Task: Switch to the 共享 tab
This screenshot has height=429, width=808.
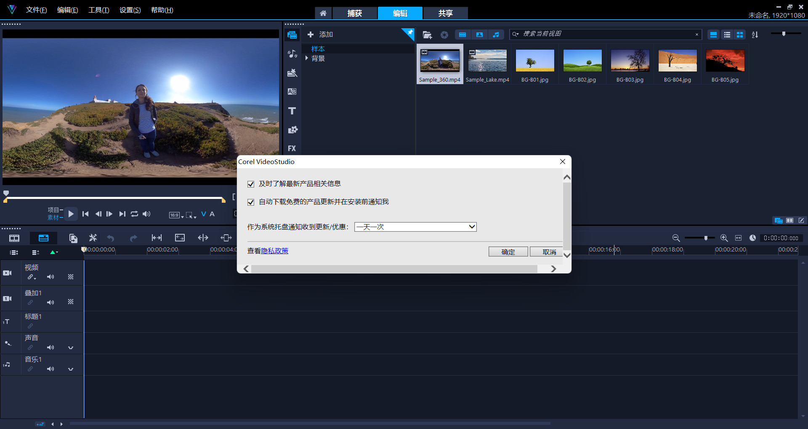Action: [x=445, y=13]
